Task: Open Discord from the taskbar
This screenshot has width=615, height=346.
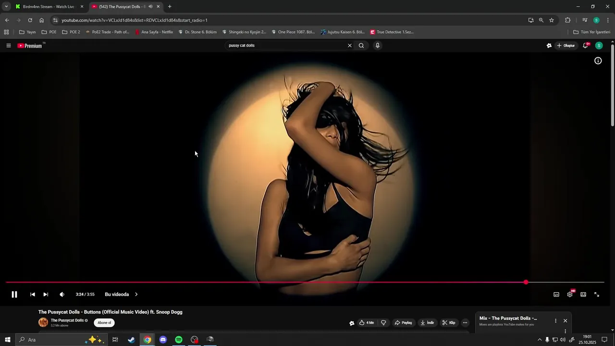Action: [x=163, y=340]
